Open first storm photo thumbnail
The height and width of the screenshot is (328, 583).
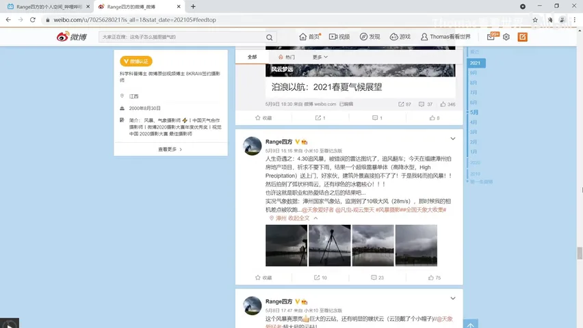(286, 245)
